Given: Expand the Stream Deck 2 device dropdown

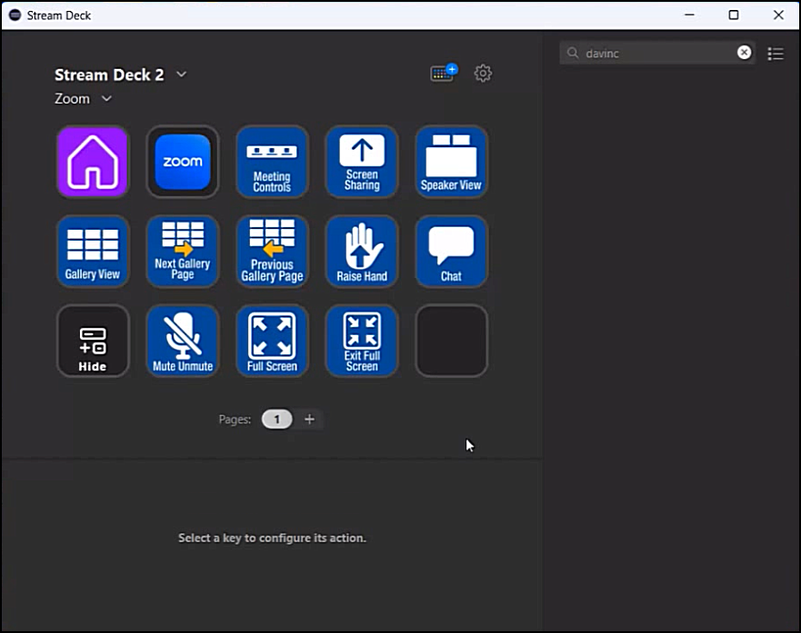Looking at the screenshot, I should [x=181, y=74].
